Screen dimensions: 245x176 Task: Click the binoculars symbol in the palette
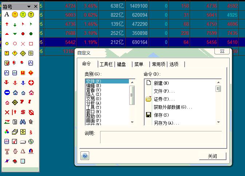(23, 122)
